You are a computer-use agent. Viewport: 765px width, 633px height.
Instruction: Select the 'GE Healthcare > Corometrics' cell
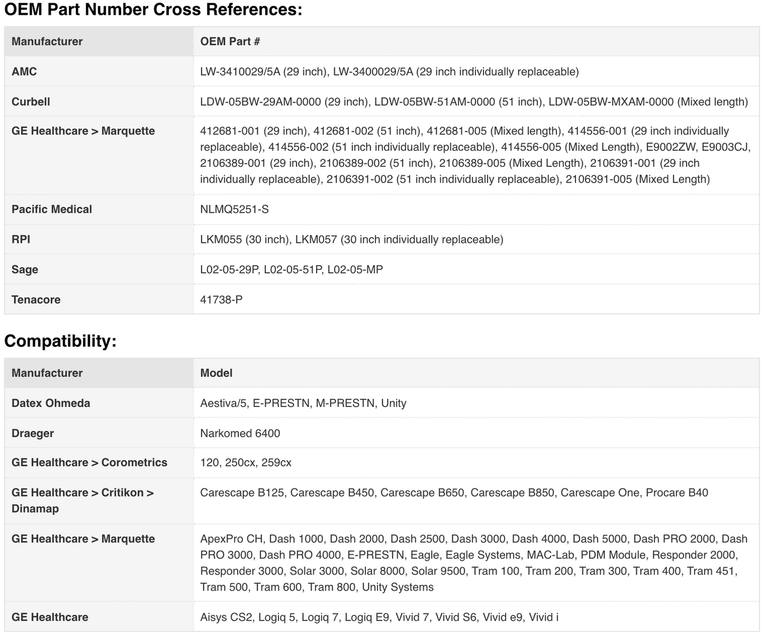pyautogui.click(x=99, y=463)
